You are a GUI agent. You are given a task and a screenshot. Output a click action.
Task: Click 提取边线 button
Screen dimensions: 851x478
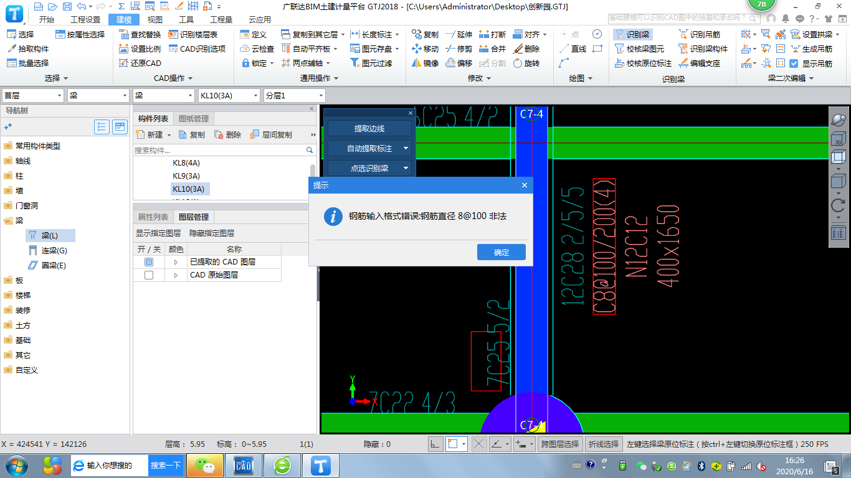click(369, 128)
